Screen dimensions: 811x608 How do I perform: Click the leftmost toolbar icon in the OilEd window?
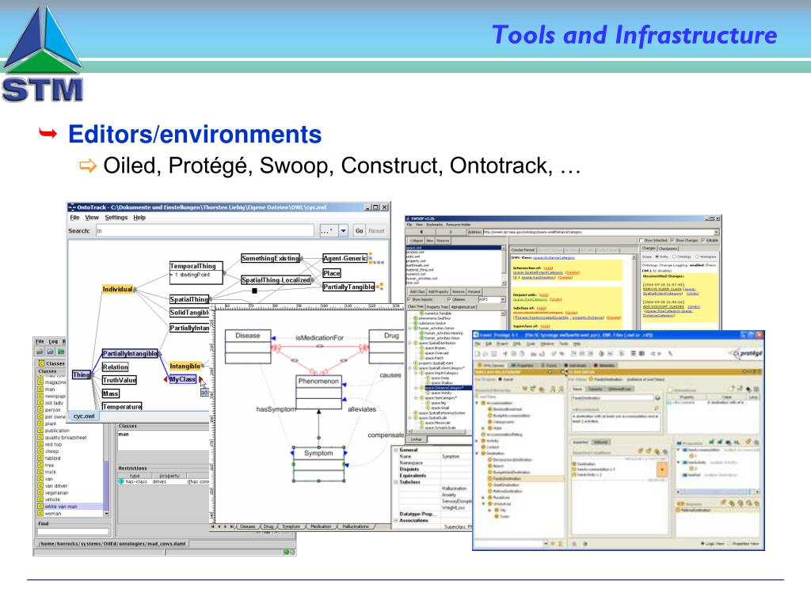pyautogui.click(x=40, y=351)
